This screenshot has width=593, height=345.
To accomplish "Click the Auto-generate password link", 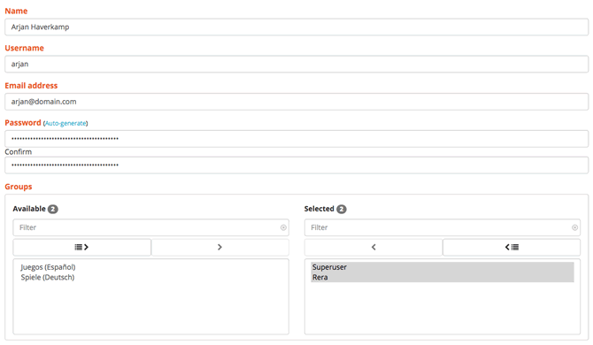I will 65,123.
